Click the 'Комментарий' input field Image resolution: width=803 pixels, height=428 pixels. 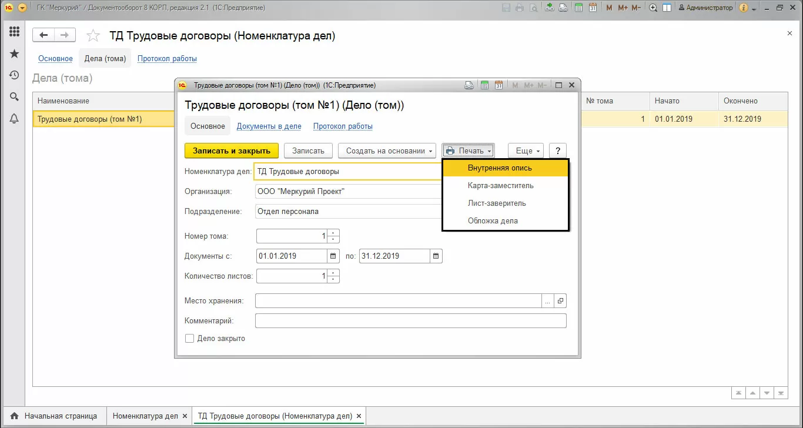pyautogui.click(x=410, y=321)
